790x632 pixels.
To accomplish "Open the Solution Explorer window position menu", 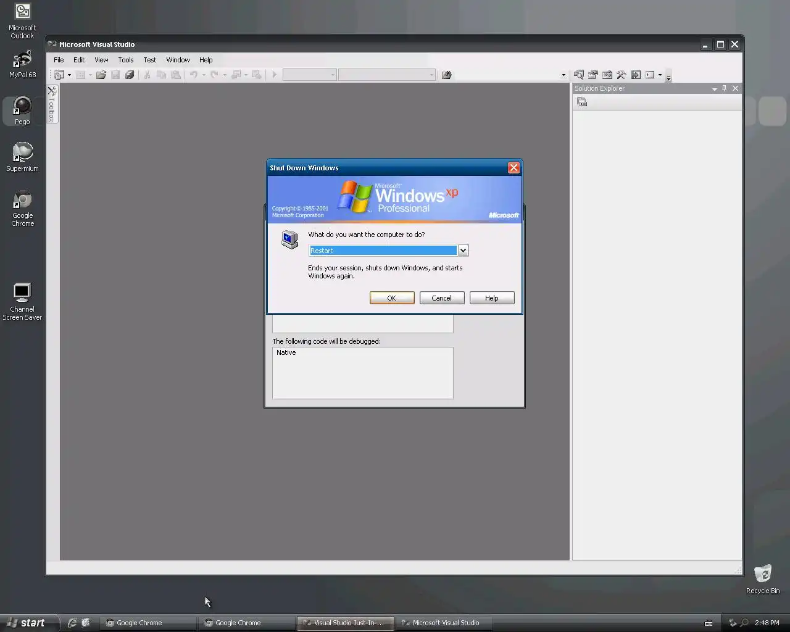I will pos(715,89).
